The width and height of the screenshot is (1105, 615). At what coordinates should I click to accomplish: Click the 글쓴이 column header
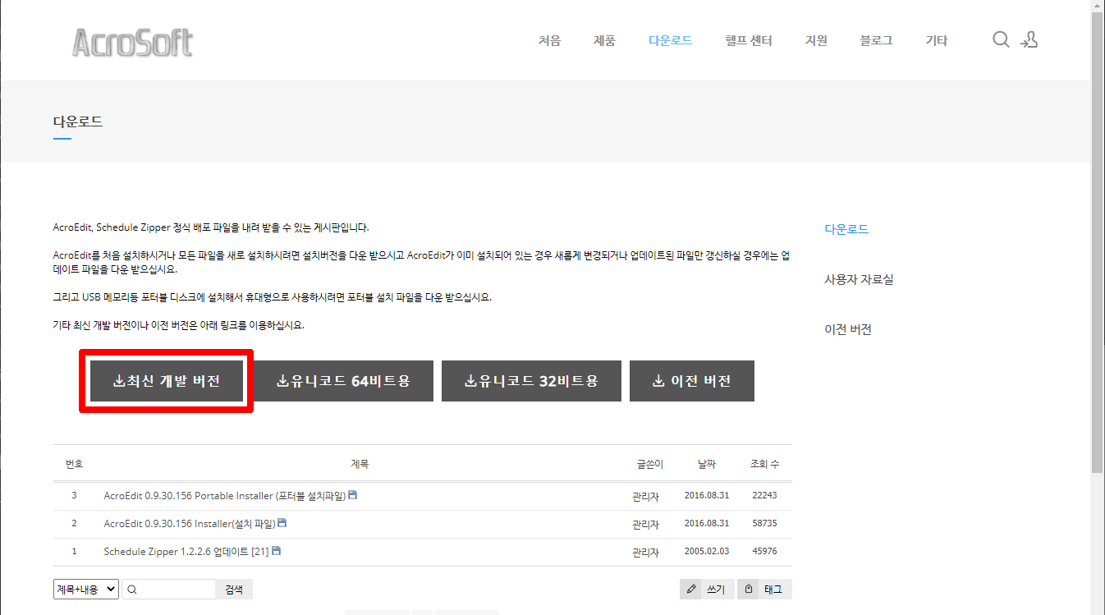coord(649,464)
